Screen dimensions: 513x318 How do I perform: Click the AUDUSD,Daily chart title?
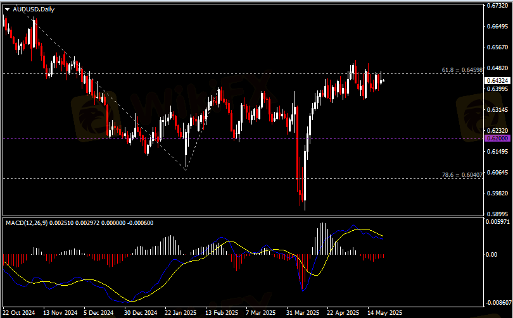click(x=34, y=9)
